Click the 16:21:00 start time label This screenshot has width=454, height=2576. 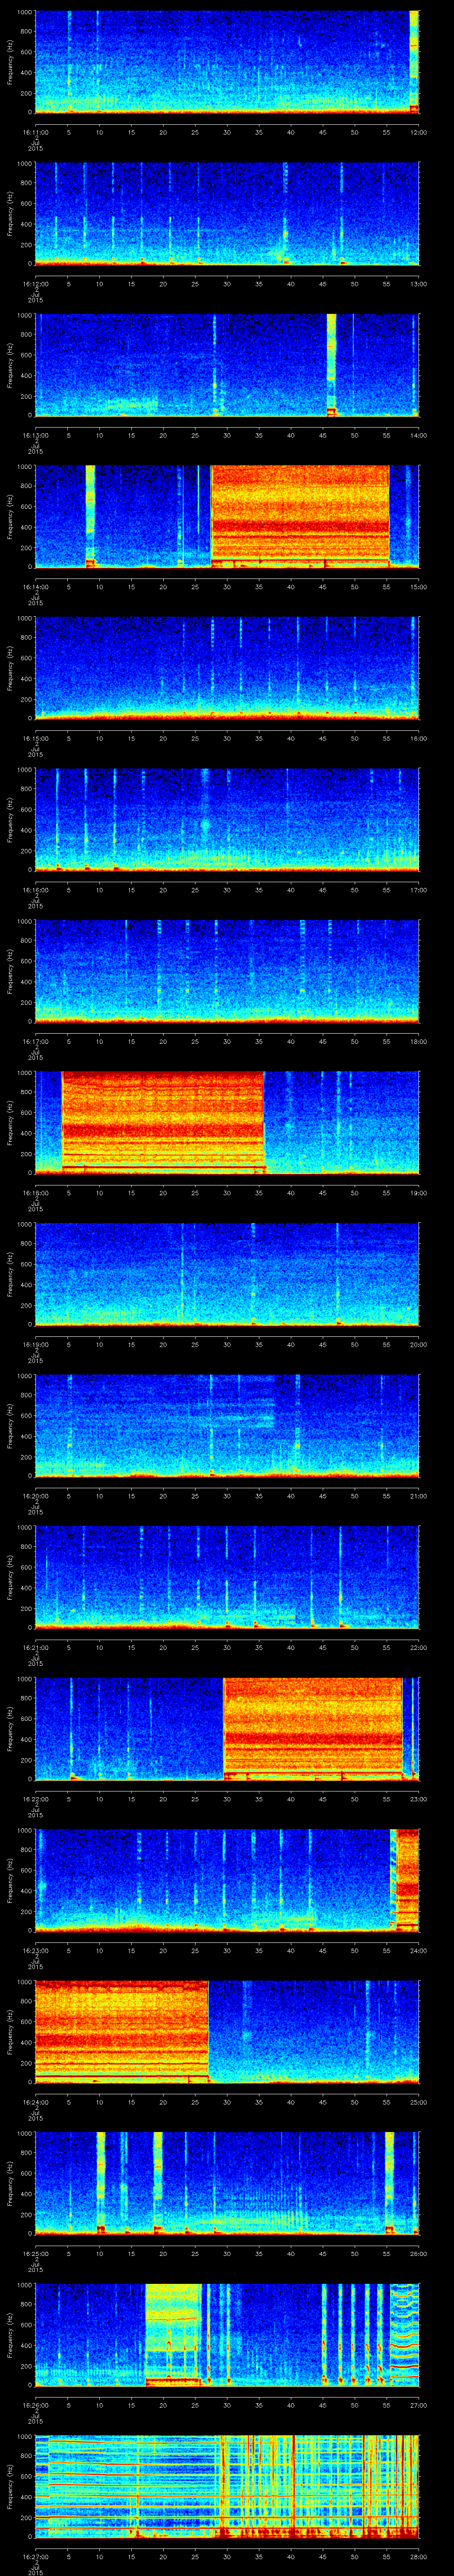35,1647
